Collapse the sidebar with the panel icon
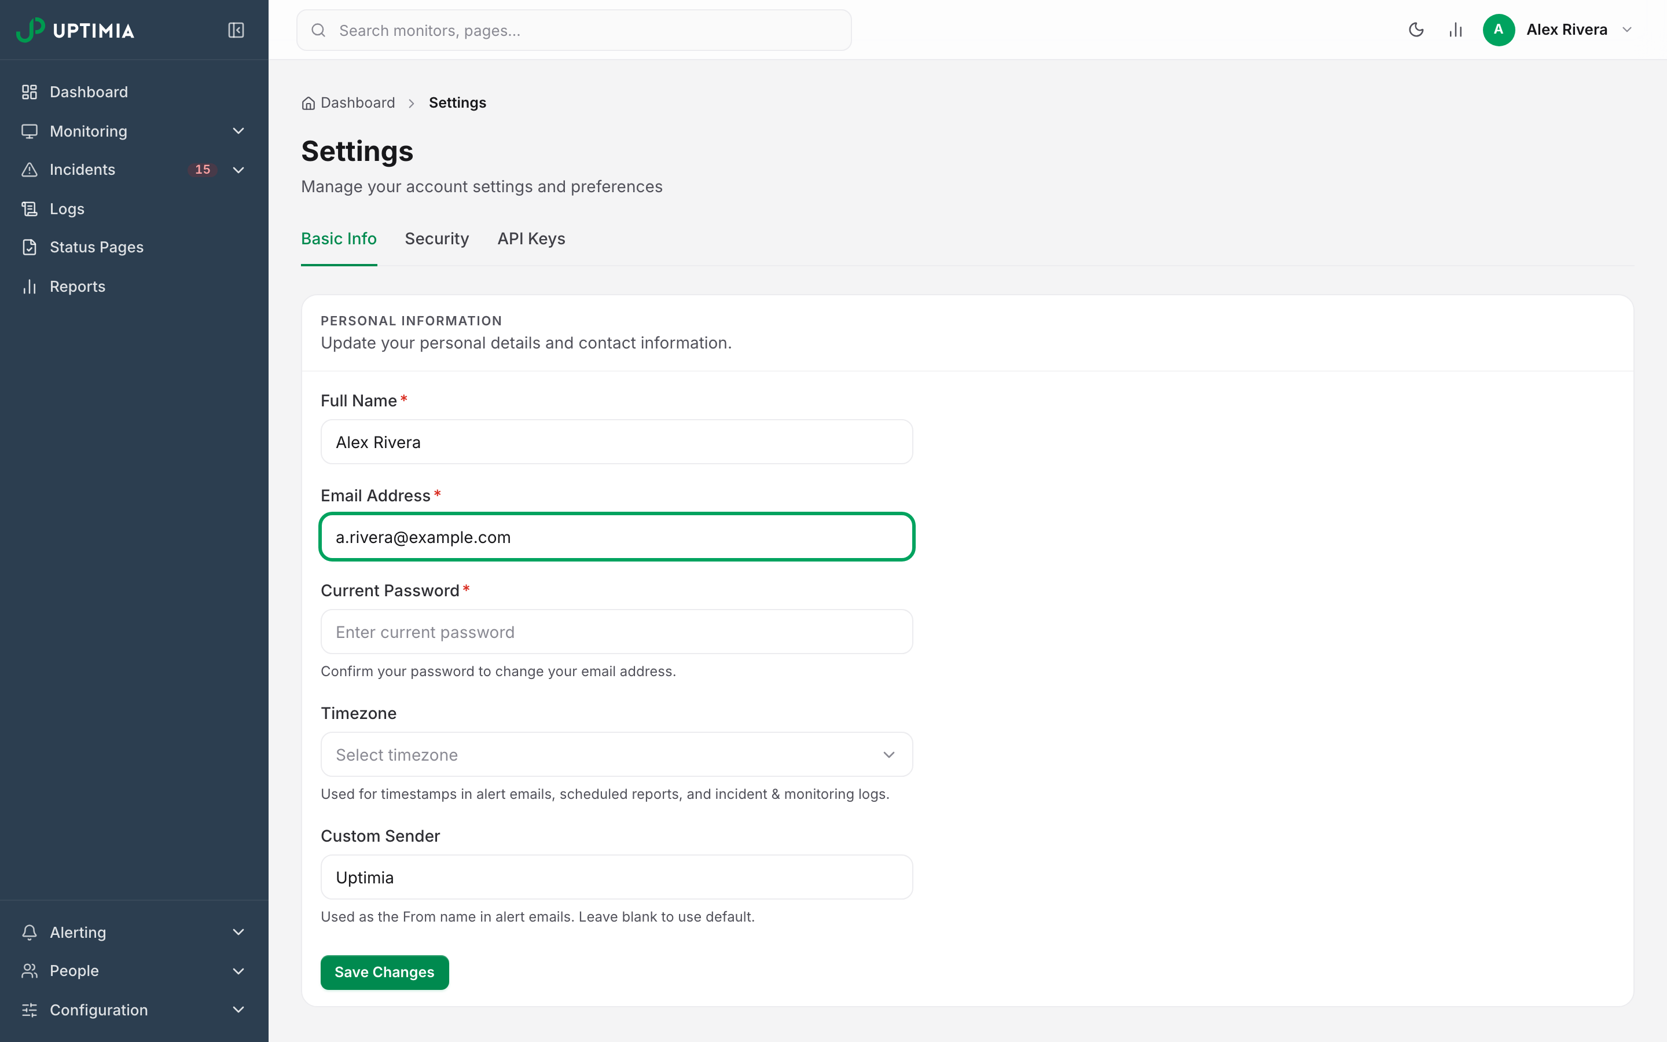 click(236, 30)
